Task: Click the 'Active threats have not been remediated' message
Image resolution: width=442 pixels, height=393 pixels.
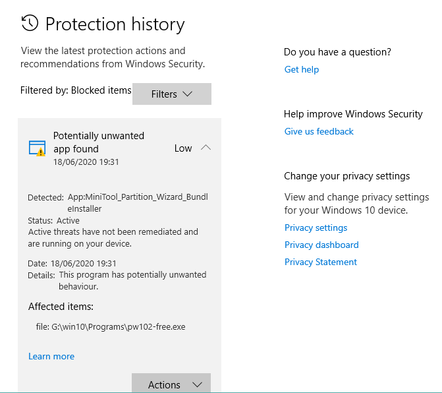Action: pos(113,237)
